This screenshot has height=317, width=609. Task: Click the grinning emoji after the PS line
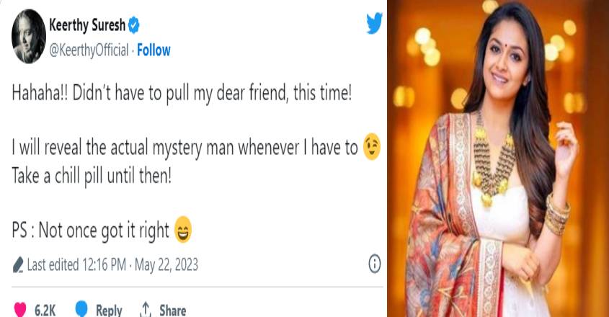pyautogui.click(x=185, y=231)
